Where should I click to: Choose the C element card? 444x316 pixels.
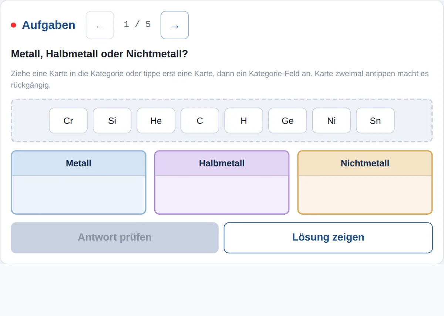pyautogui.click(x=200, y=121)
